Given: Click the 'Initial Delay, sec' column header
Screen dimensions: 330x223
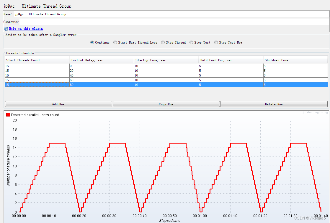Looking at the screenshot, I should [x=102, y=60].
